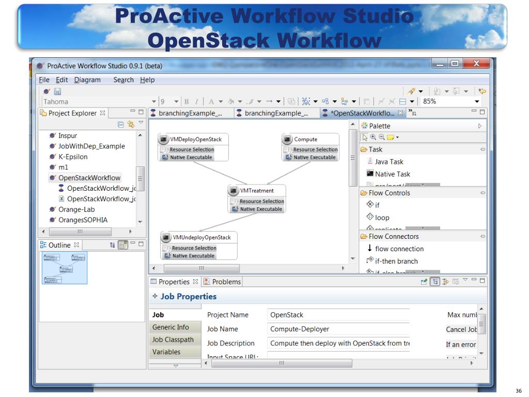
Task: Open Job Classpath properties section
Action: coord(175,340)
